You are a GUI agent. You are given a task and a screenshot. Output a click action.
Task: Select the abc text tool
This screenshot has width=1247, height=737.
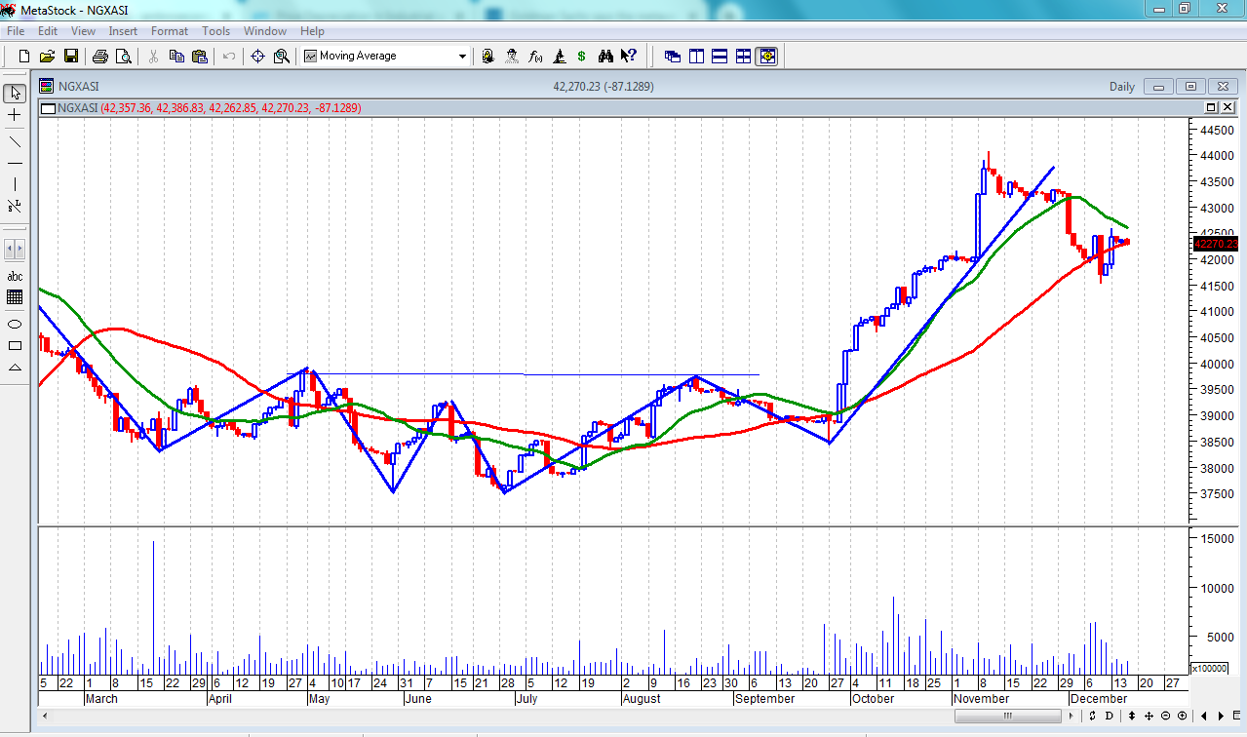click(x=15, y=277)
